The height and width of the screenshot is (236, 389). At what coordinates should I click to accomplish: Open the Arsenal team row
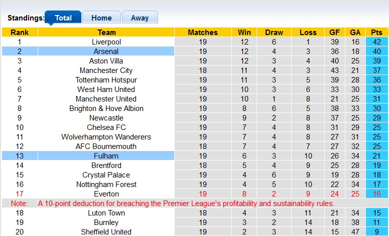pos(106,51)
